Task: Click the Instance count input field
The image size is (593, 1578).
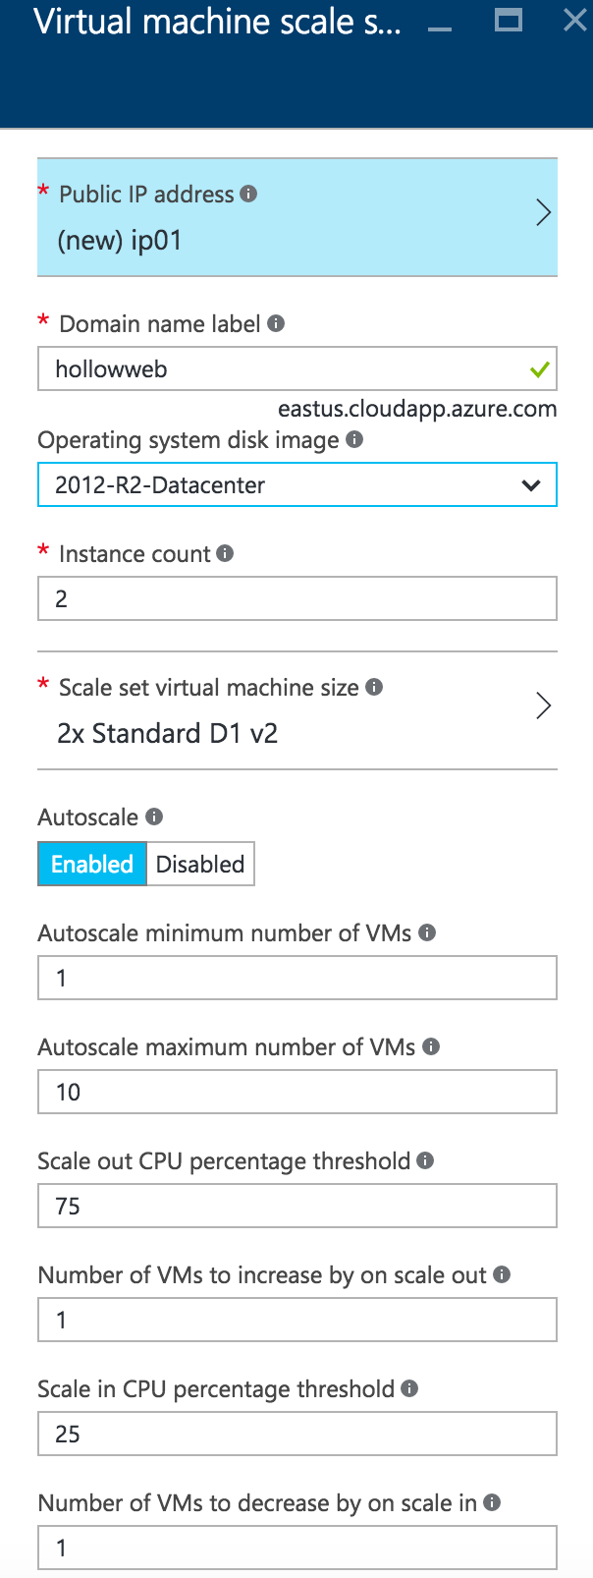Action: tap(296, 599)
